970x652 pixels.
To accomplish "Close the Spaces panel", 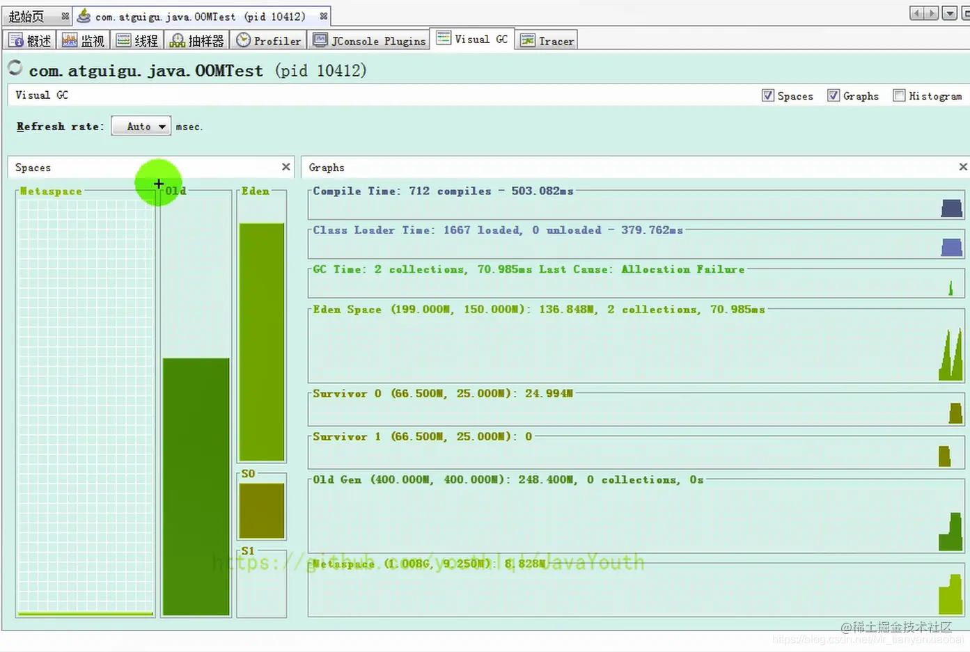I will [285, 167].
